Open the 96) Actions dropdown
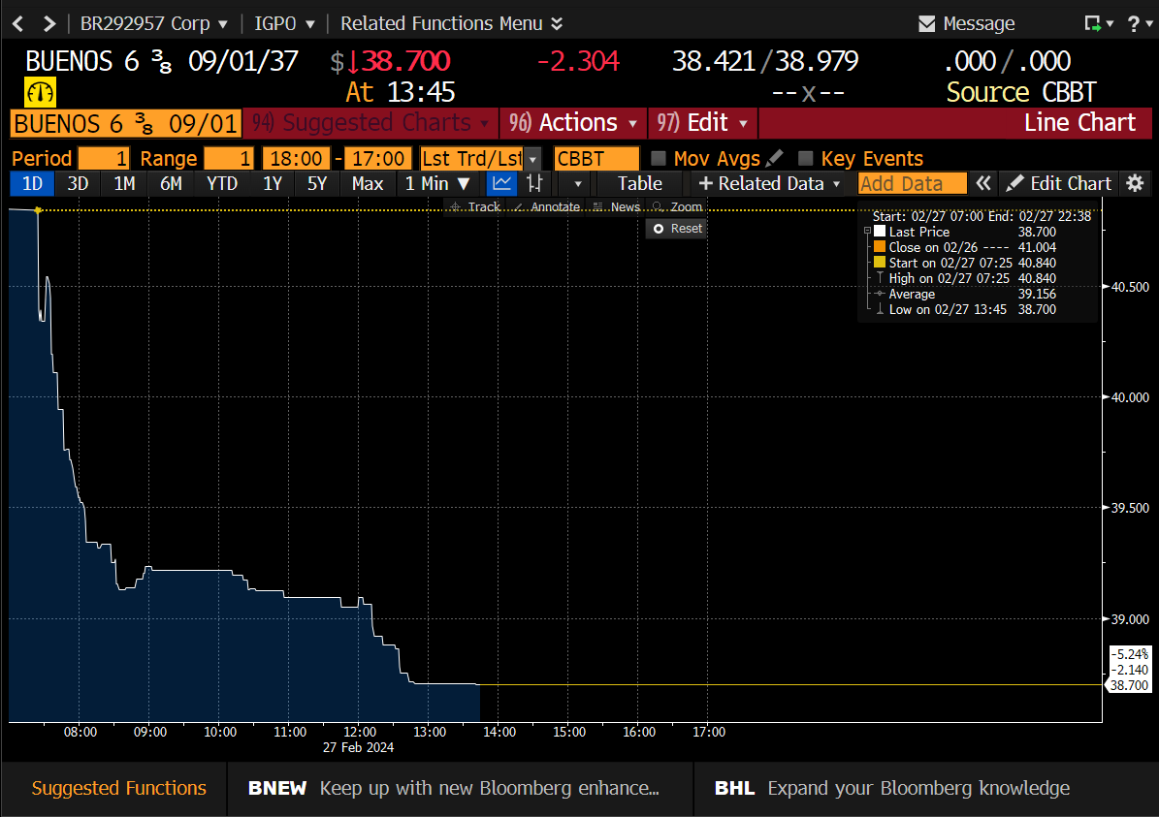 [572, 123]
